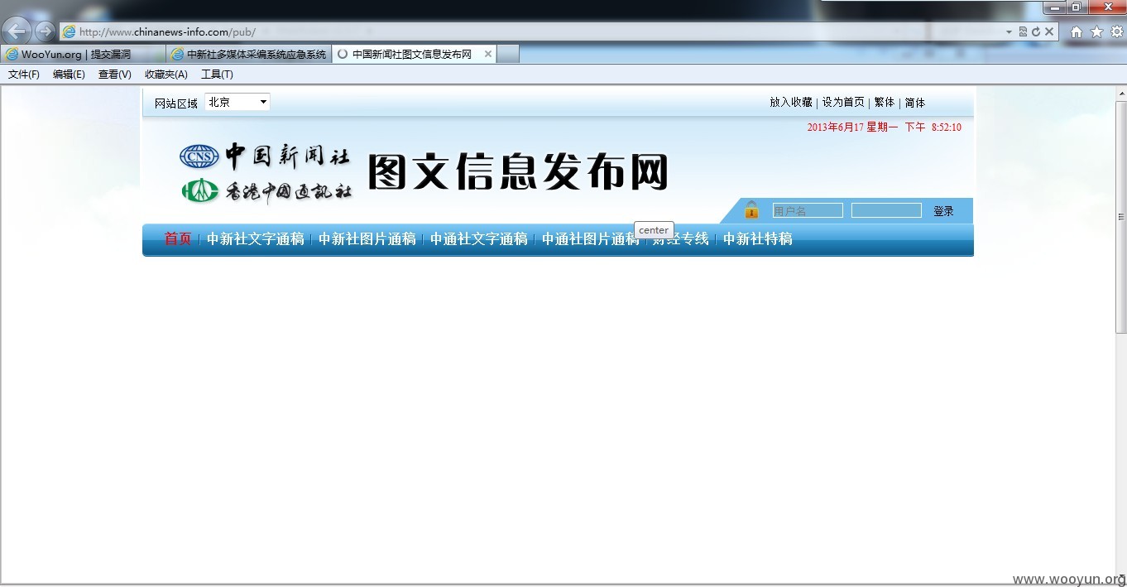The image size is (1127, 587).
Task: Switch to the WooYun.org 提交漏洞 tab
Action: tap(83, 54)
